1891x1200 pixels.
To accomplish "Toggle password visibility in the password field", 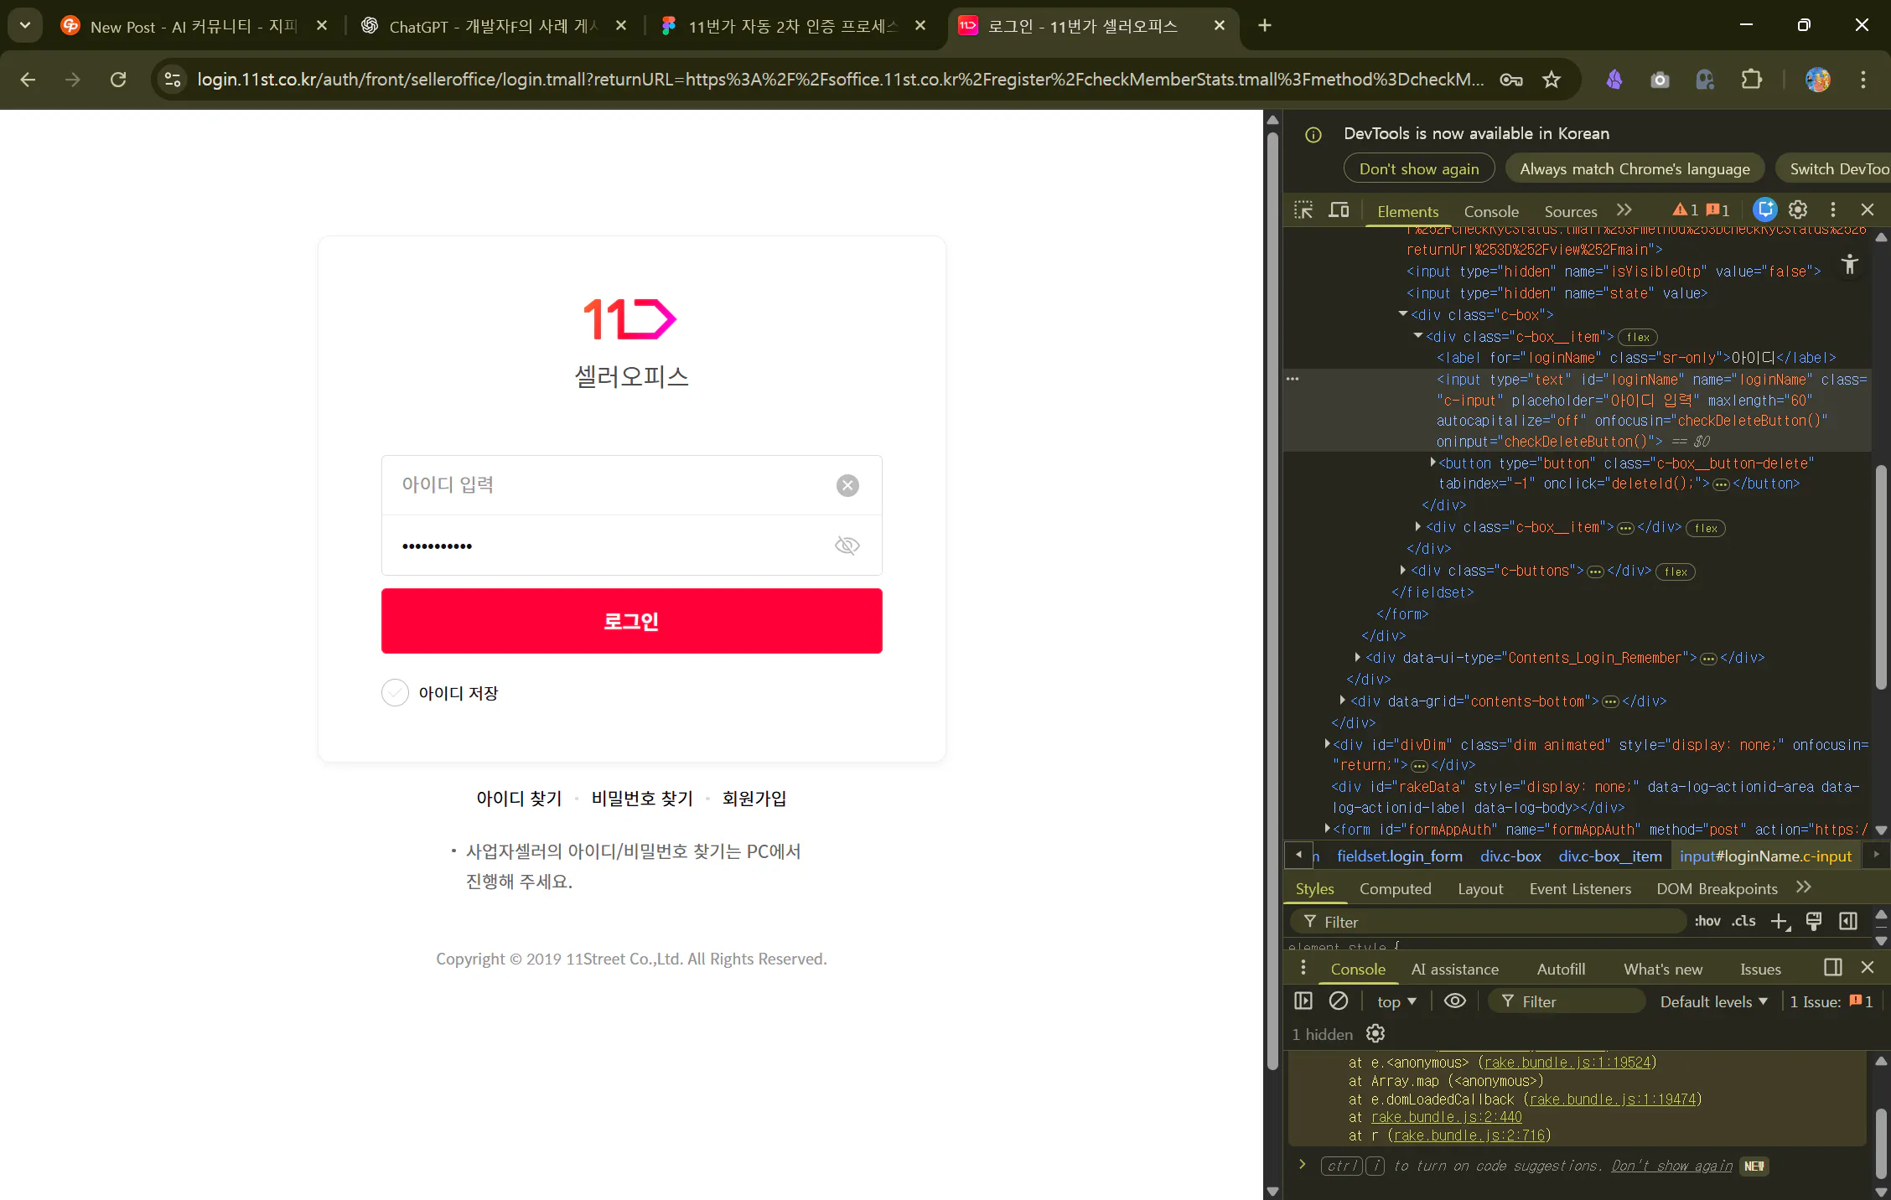I will 847,546.
